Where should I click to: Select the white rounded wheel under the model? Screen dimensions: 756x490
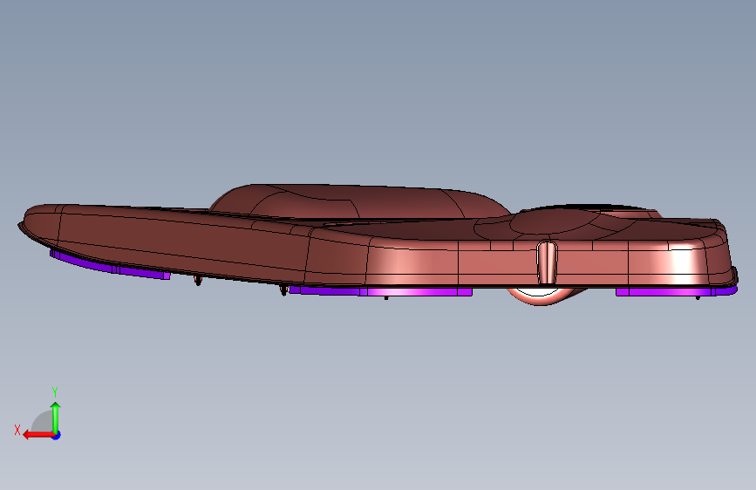tap(540, 295)
